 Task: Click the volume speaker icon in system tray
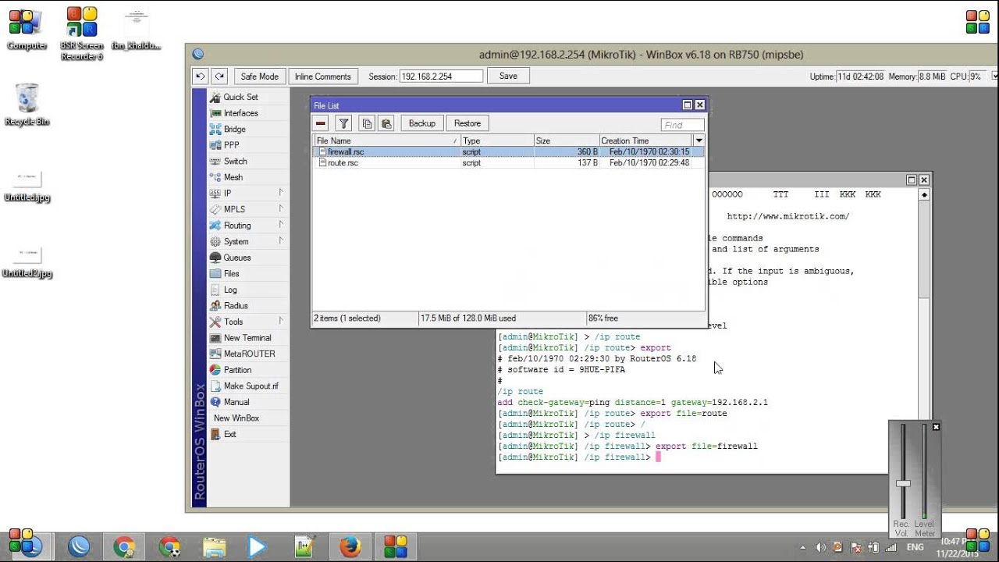820,548
